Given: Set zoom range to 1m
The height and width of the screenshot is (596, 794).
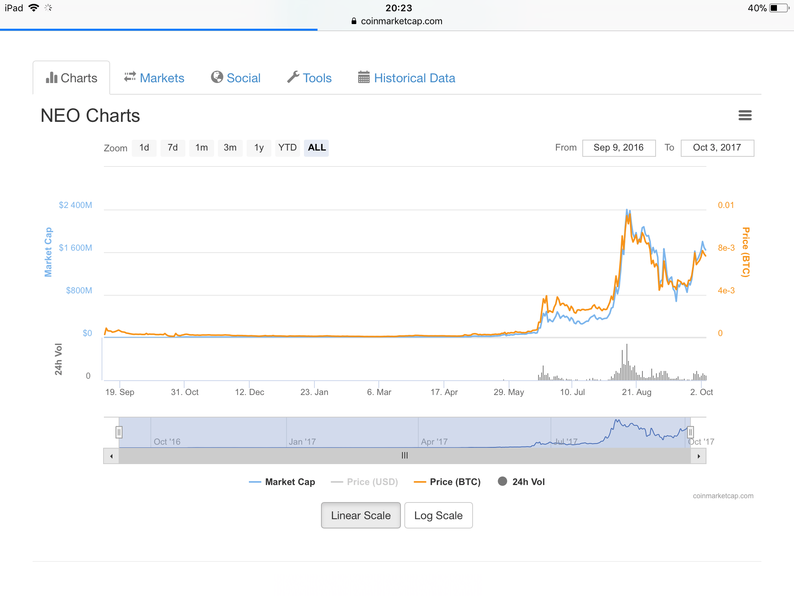Looking at the screenshot, I should pyautogui.click(x=202, y=148).
